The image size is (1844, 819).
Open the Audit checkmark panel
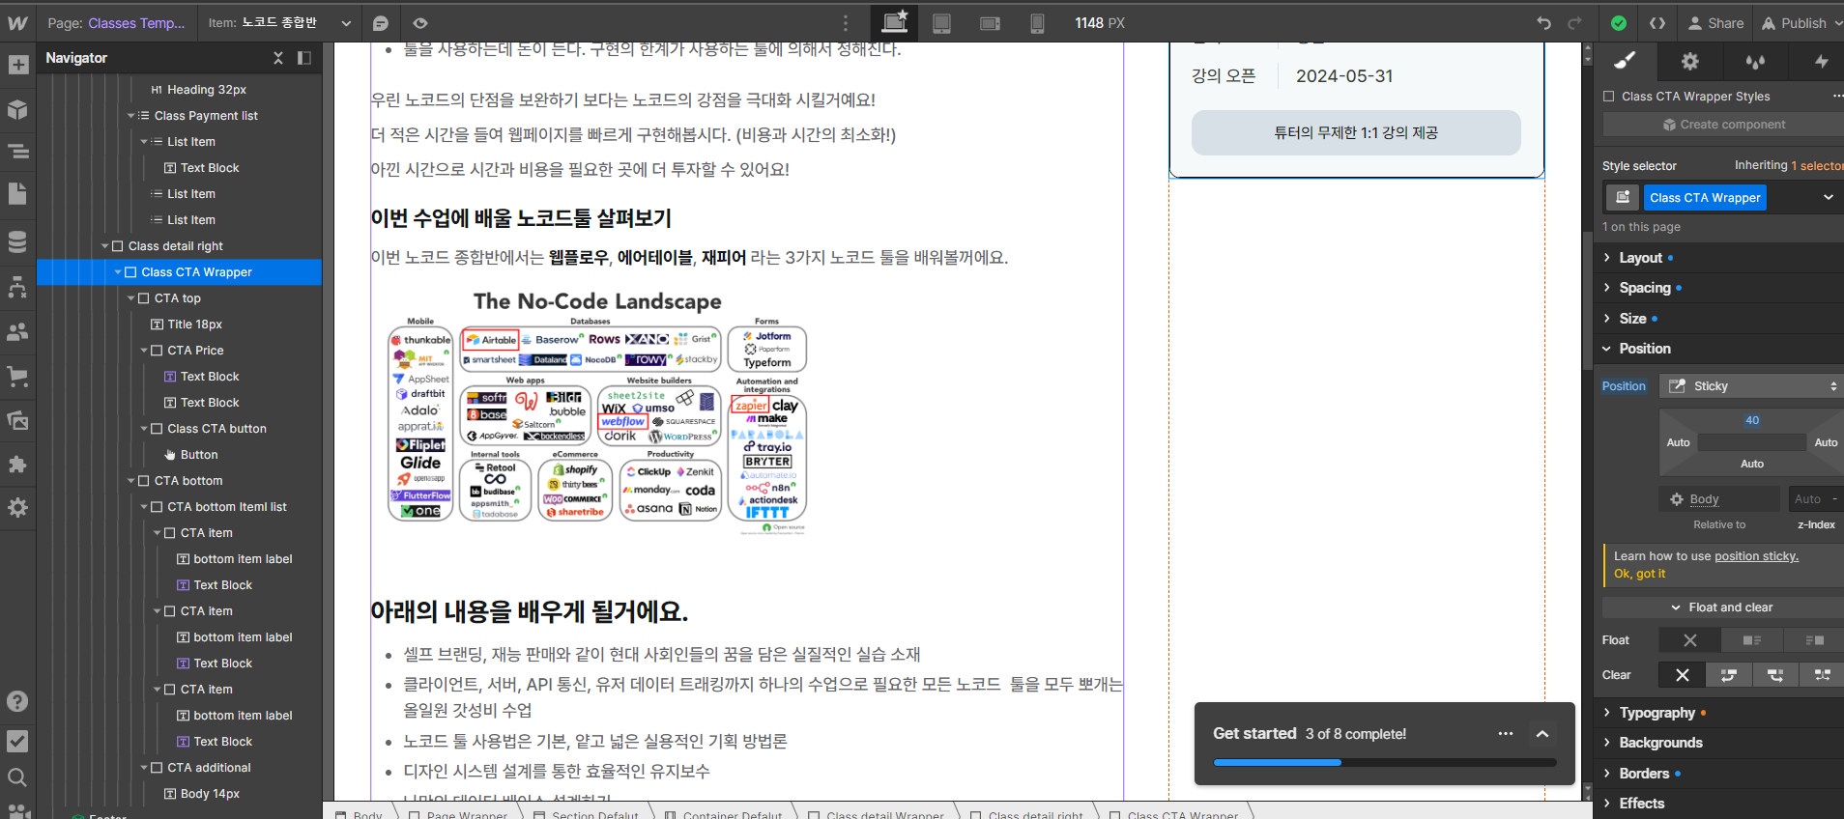click(x=17, y=741)
